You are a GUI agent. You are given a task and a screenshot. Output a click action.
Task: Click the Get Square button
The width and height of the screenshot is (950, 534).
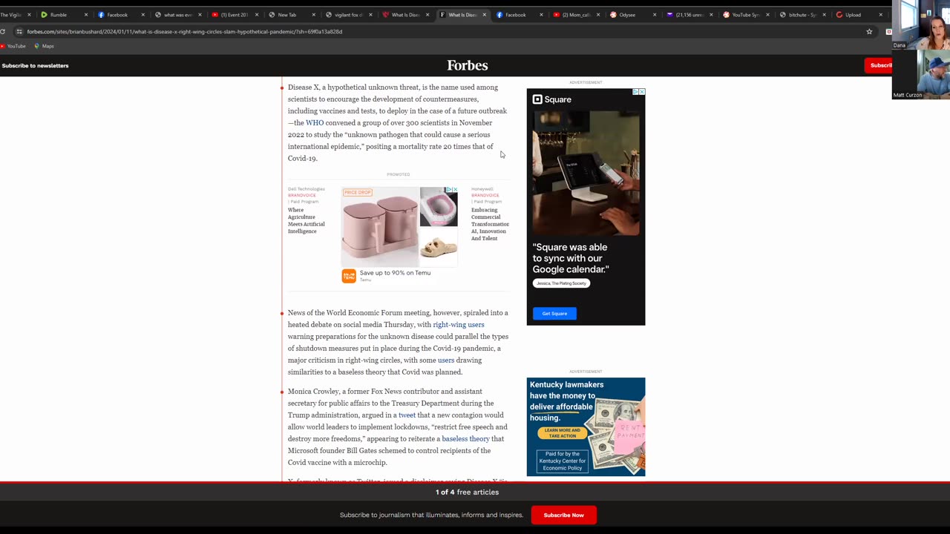554,314
